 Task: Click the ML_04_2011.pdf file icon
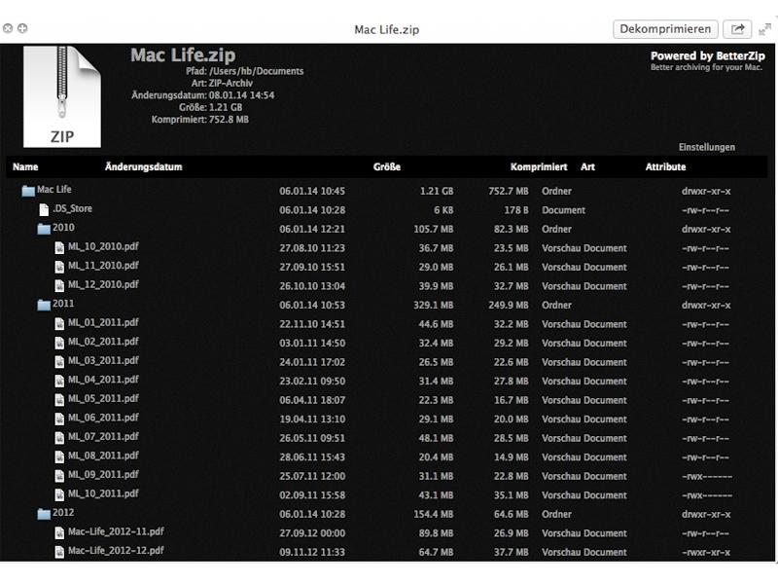click(59, 381)
